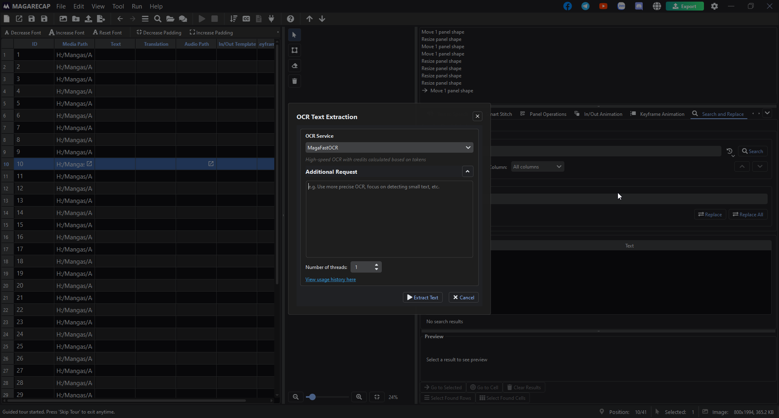The width and height of the screenshot is (779, 418).
Task: Switch to Keyframe Animation tab
Action: 657,114
